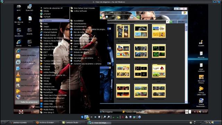Copy the image with the floppy disk icon
The image size is (222, 125).
click(130, 117)
